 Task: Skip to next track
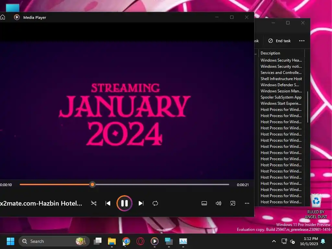141,203
